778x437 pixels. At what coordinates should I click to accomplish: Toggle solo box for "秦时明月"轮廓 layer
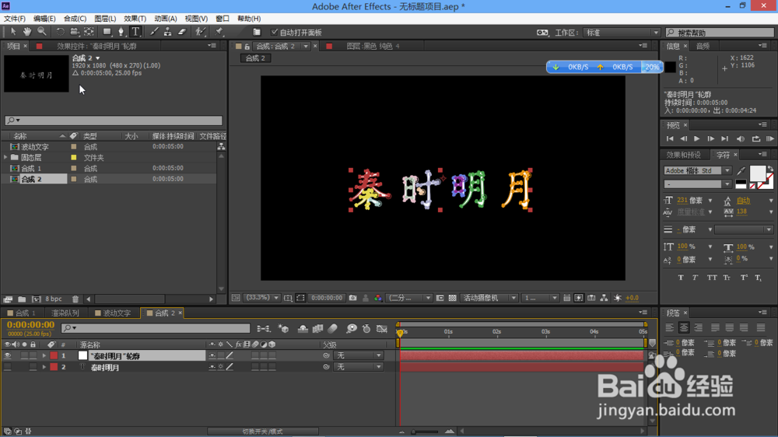pyautogui.click(x=24, y=355)
